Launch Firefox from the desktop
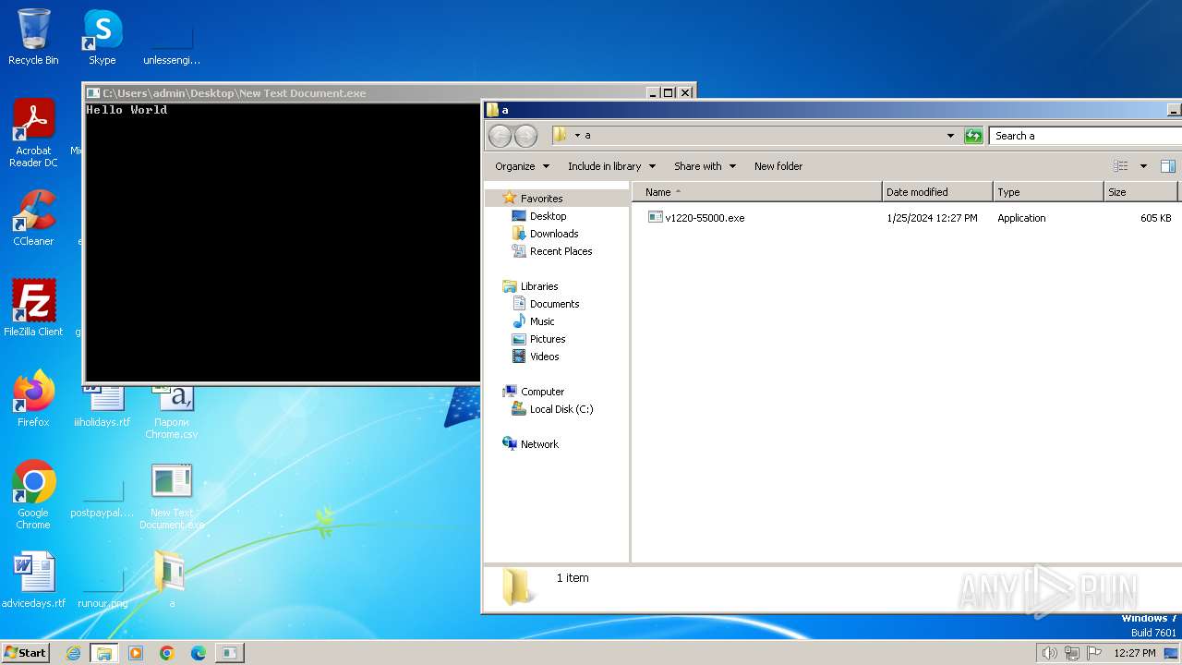This screenshot has width=1182, height=665. coord(33,399)
